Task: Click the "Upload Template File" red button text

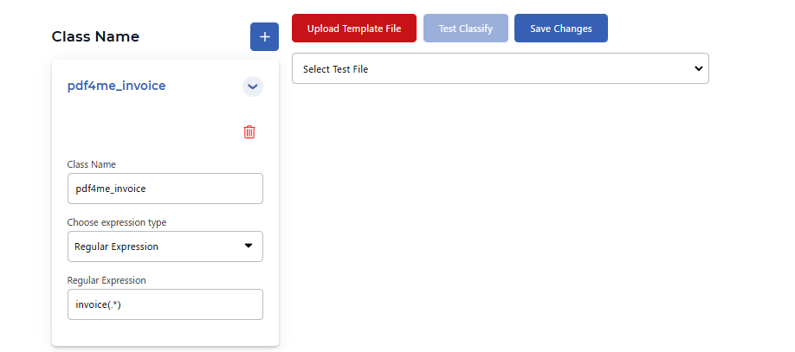Action: 354,29
